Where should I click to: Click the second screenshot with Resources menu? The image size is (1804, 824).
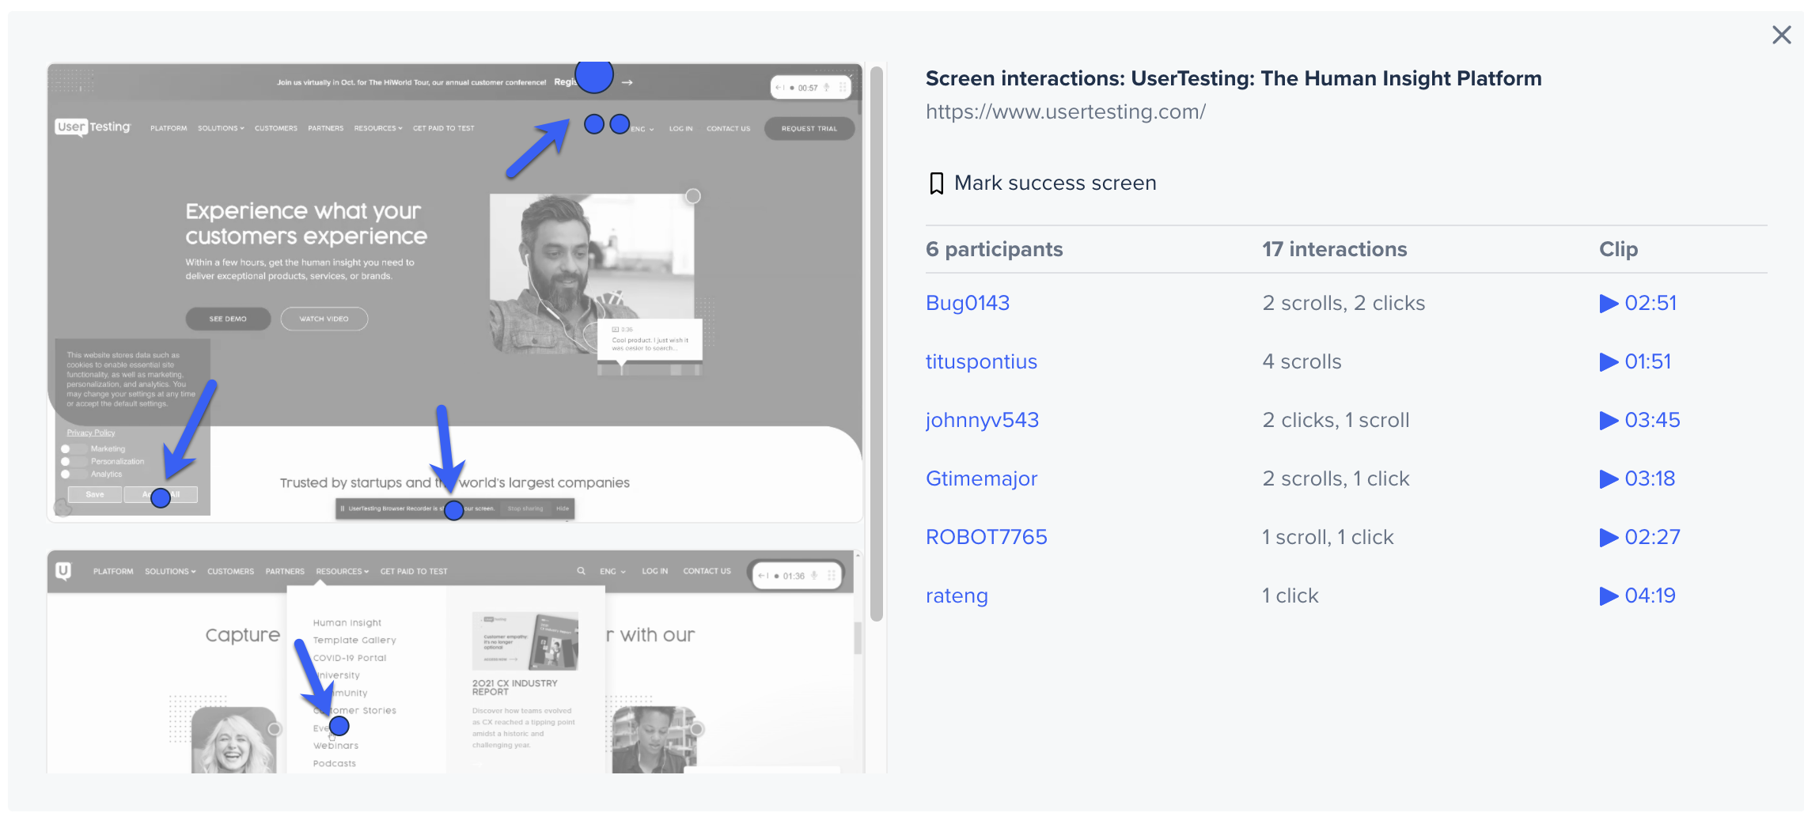coord(455,662)
